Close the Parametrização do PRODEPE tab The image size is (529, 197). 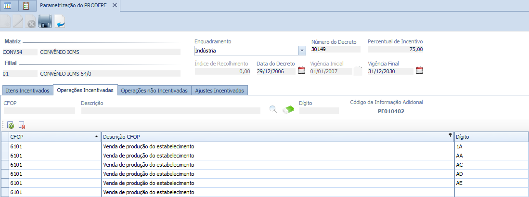115,5
